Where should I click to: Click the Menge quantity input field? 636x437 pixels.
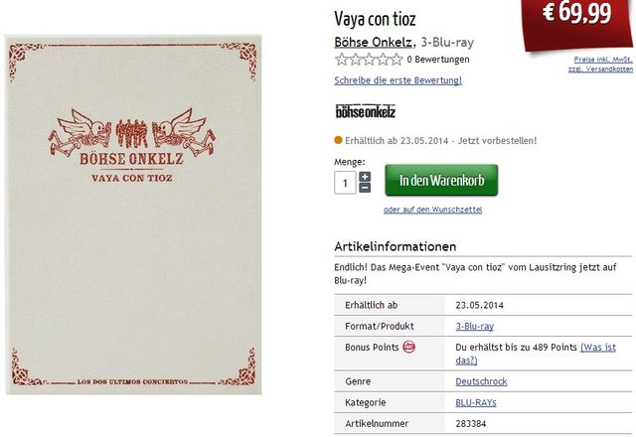click(345, 183)
